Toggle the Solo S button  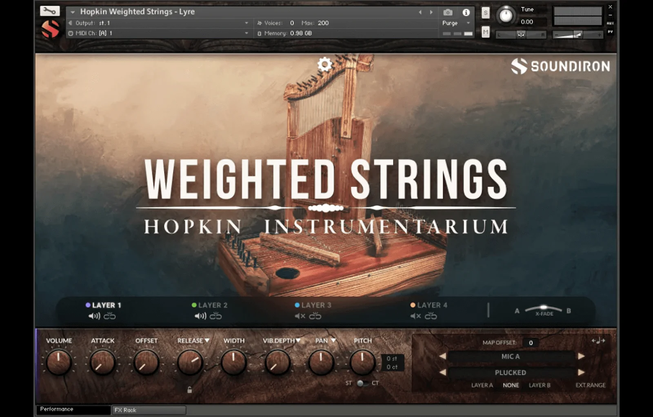click(x=485, y=13)
